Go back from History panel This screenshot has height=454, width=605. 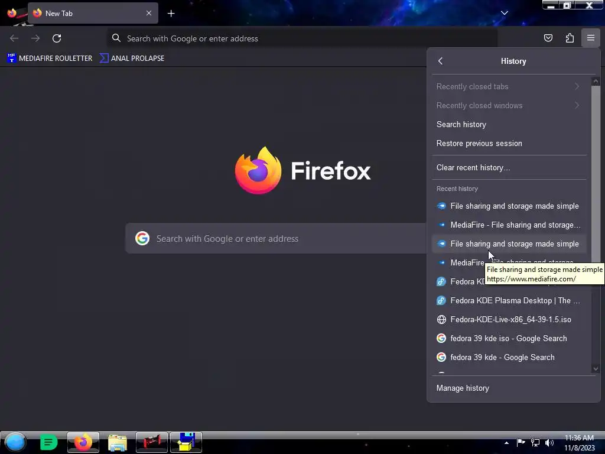click(441, 61)
